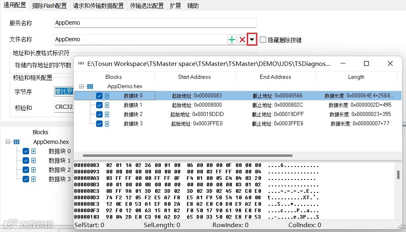Maximize the hex viewer window

coord(366,63)
